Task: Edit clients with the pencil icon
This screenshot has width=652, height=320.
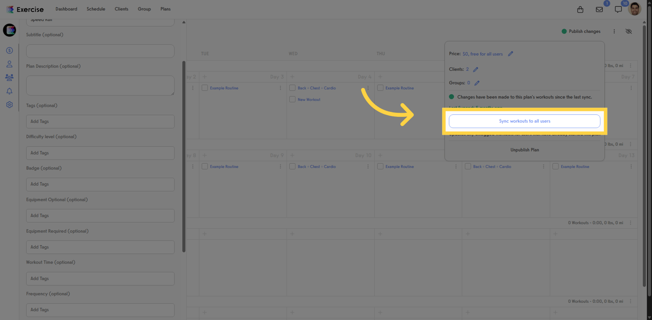Action: click(475, 70)
